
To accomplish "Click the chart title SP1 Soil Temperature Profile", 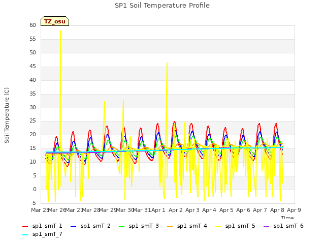I will tap(162, 6).
